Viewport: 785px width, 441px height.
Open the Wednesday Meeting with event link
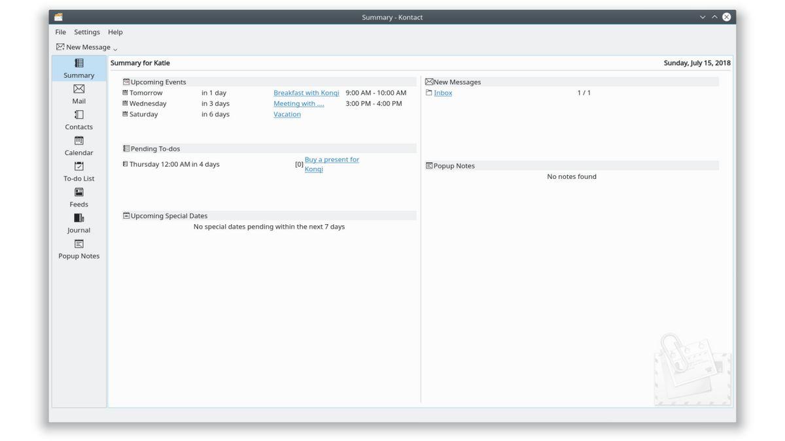298,104
